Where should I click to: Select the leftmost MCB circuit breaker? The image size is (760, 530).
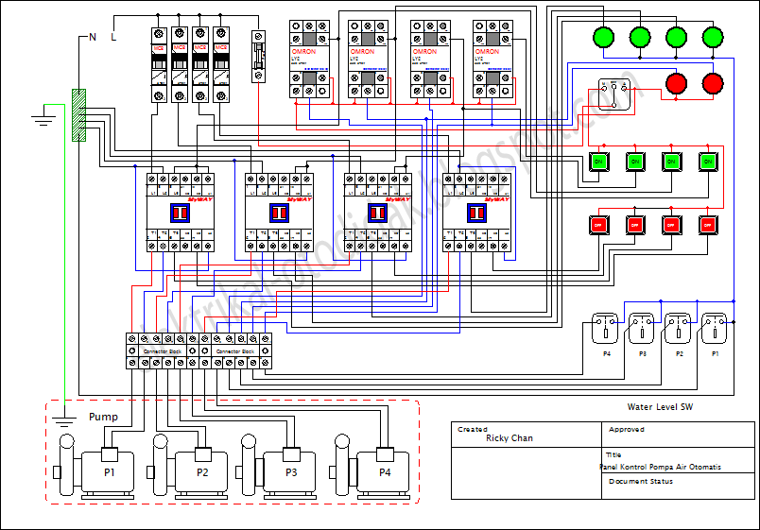click(159, 64)
